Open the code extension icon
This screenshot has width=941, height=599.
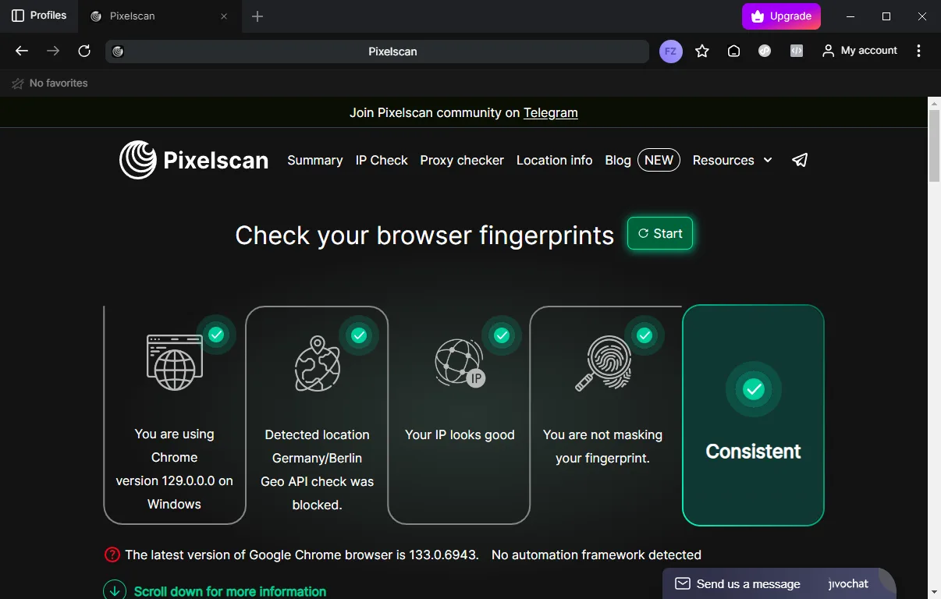796,51
